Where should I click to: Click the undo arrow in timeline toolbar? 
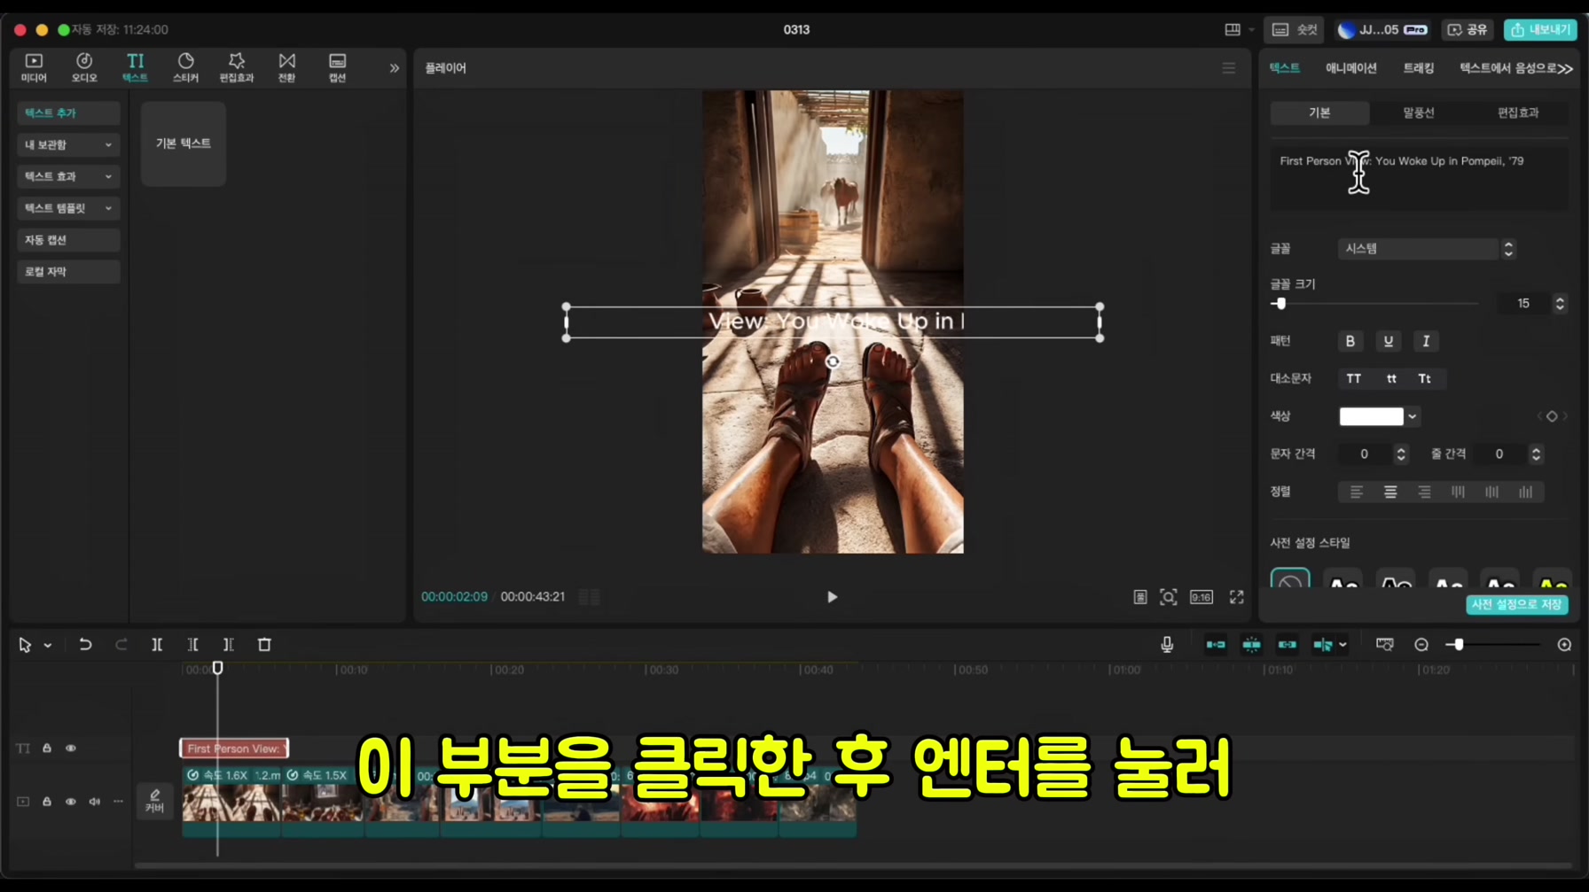tap(85, 645)
